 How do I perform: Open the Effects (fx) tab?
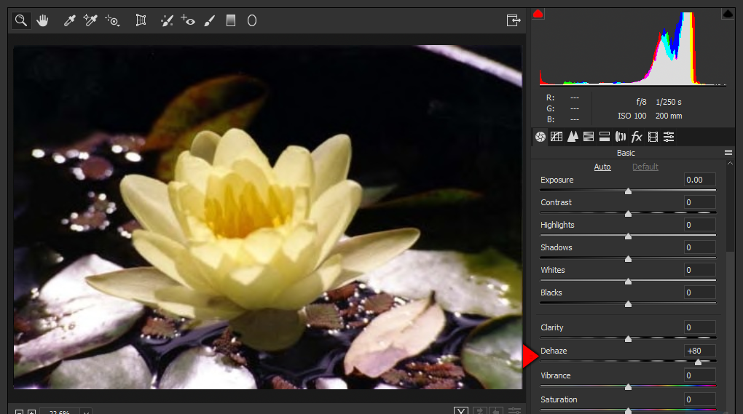[637, 136]
